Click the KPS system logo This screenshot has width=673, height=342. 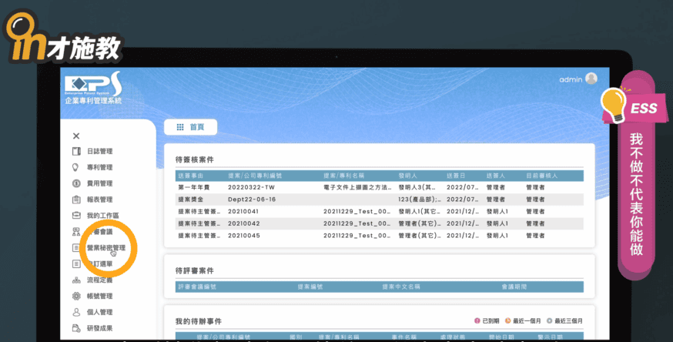click(x=93, y=86)
